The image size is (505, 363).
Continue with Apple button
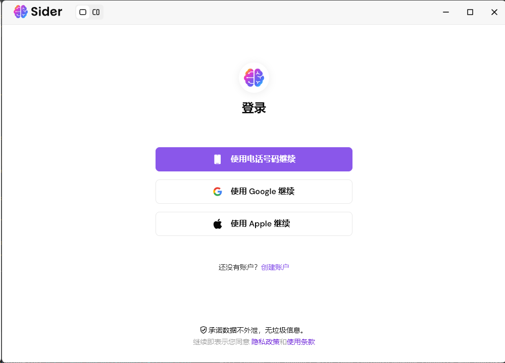coord(254,223)
